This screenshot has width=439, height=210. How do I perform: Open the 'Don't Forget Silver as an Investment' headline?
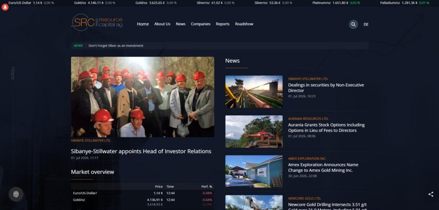(x=116, y=46)
